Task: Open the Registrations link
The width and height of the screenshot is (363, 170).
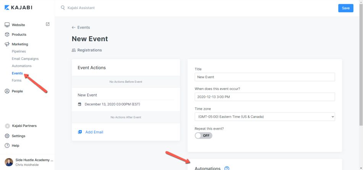Action: pyautogui.click(x=89, y=50)
